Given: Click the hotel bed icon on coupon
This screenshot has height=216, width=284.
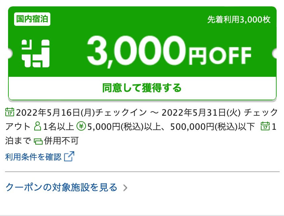Looking at the screenshot, I should [36, 53].
